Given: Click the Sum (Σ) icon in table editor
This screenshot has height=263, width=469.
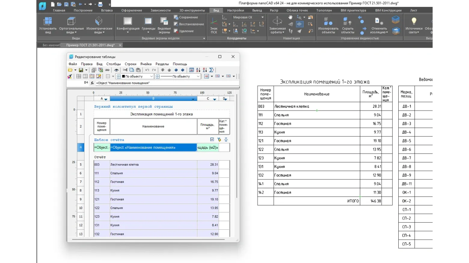Looking at the screenshot, I should pyautogui.click(x=211, y=70).
